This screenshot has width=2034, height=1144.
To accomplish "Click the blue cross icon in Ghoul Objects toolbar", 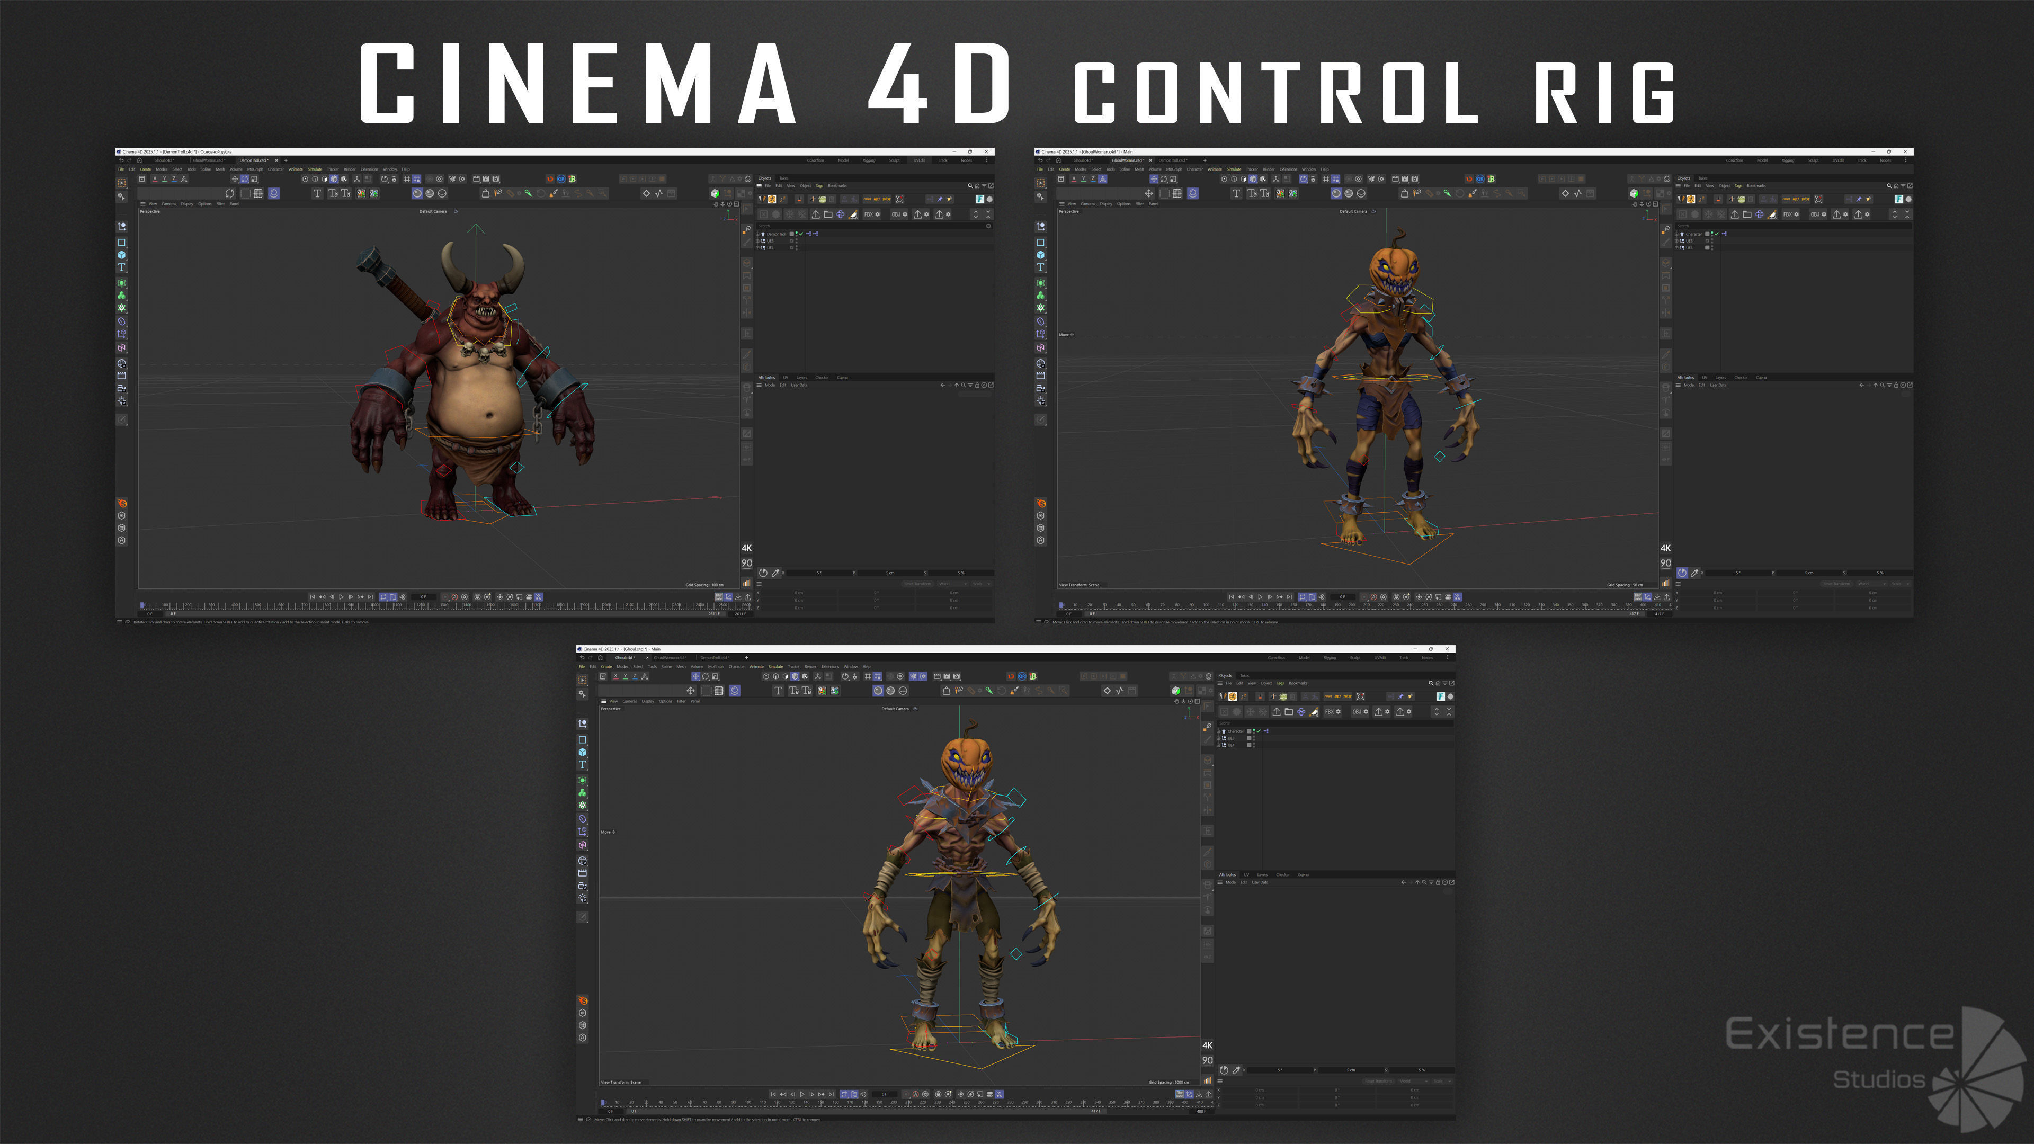I will click(1301, 711).
